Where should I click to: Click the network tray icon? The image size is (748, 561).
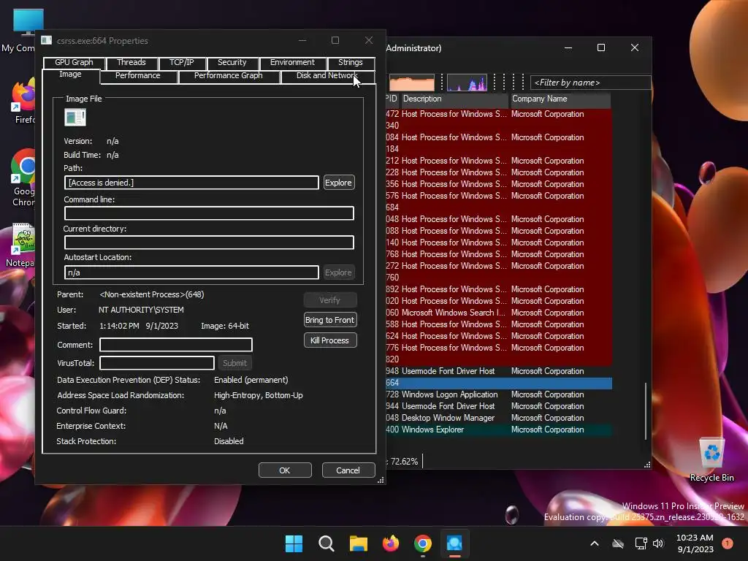click(x=641, y=543)
